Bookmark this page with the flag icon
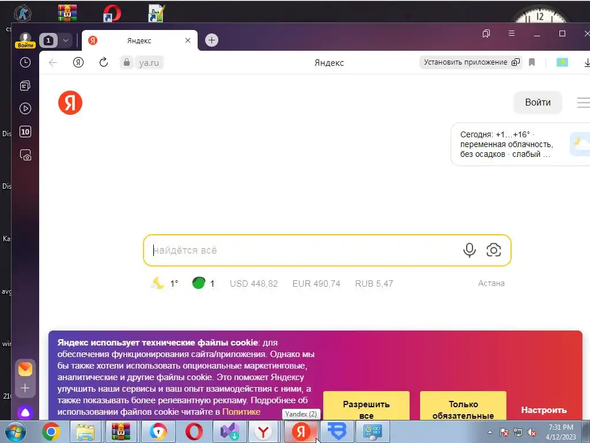The image size is (590, 443). [532, 62]
